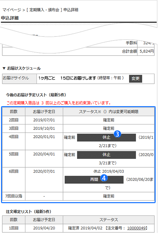Select 3回目 row label
The image size is (158, 235).
(14, 129)
